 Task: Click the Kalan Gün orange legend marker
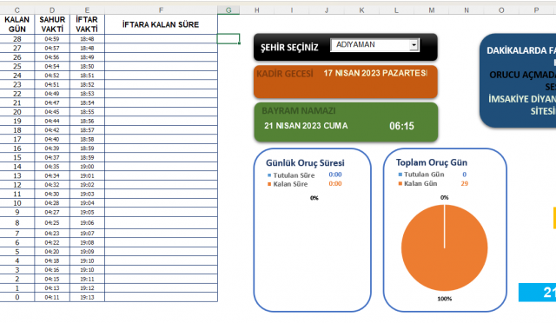point(400,183)
